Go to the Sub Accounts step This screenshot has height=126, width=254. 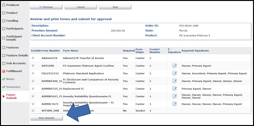pos(16,63)
